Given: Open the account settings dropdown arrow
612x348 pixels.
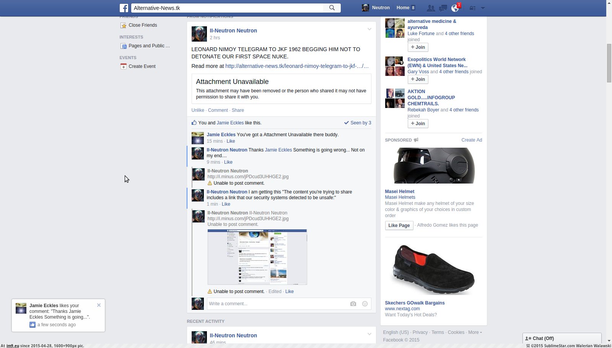Looking at the screenshot, I should (483, 8).
